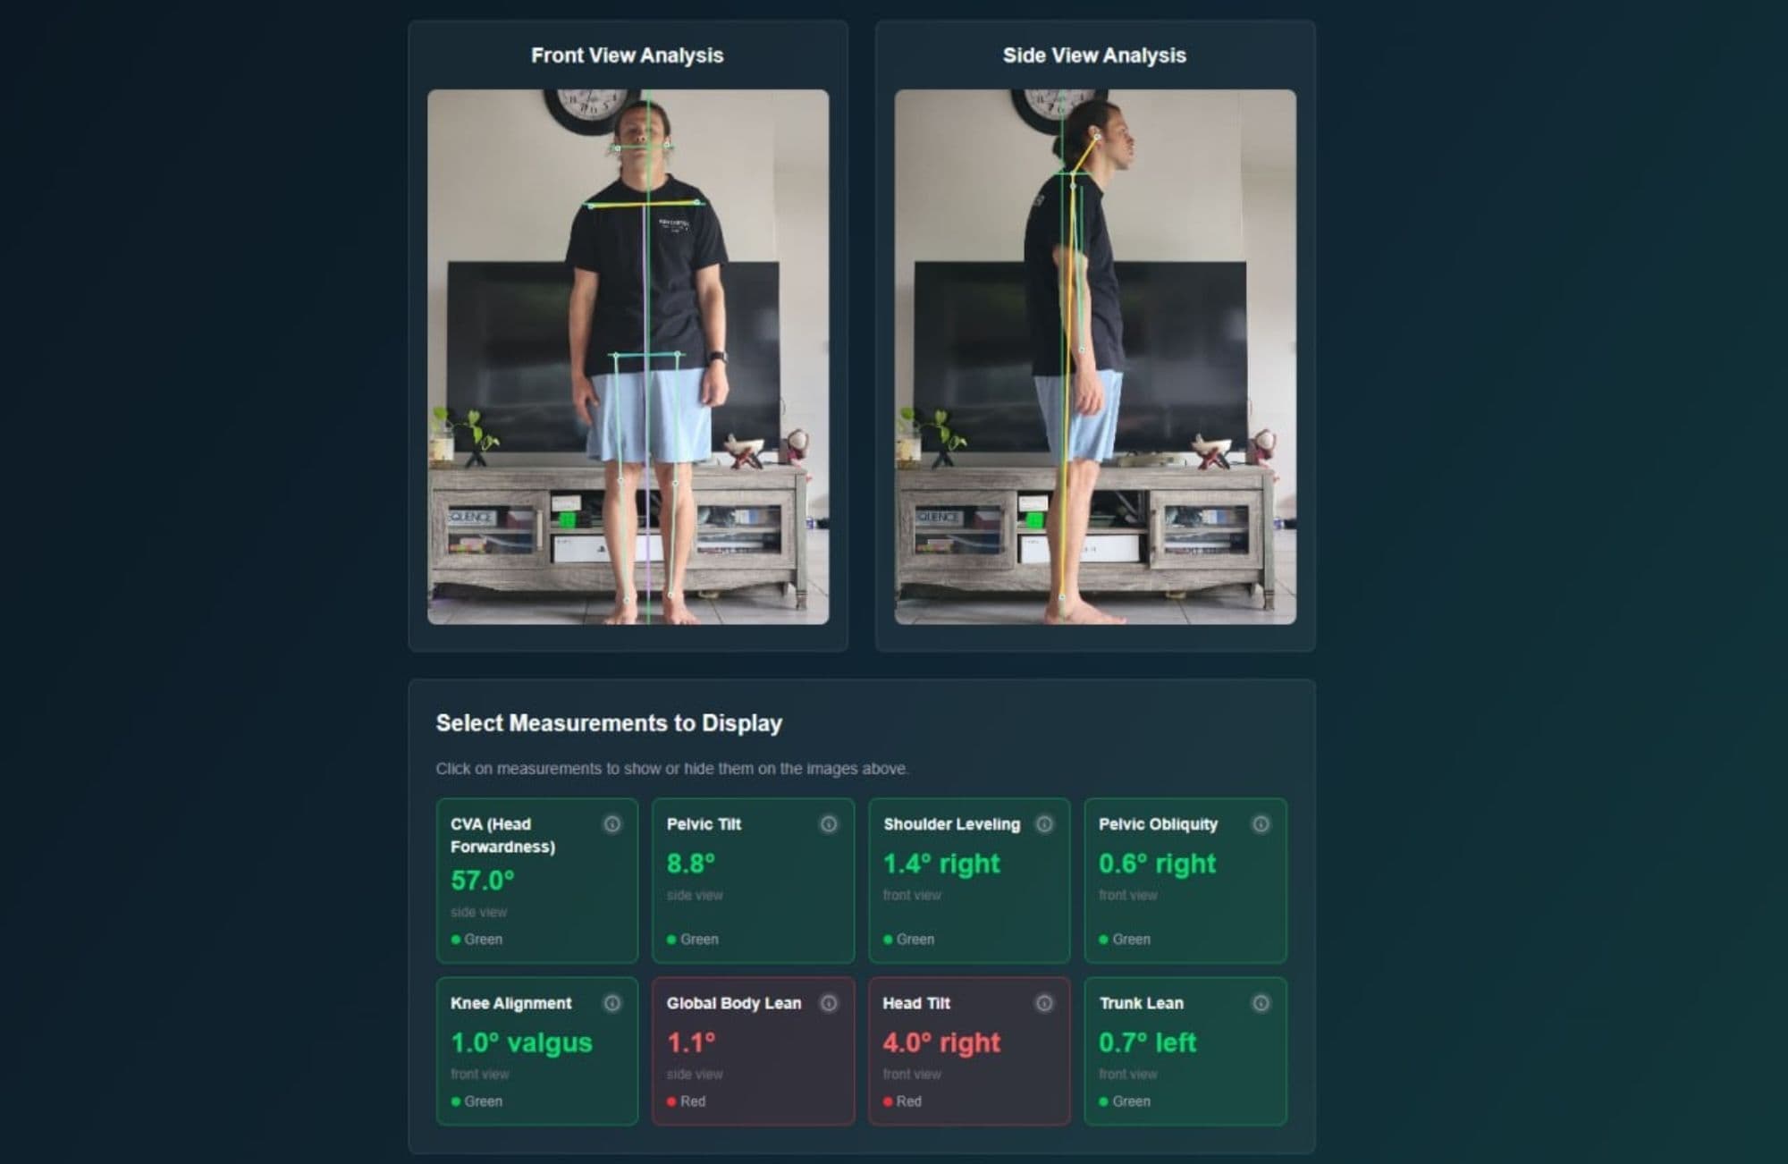Open the Pelvic Tilt info icon

(829, 824)
